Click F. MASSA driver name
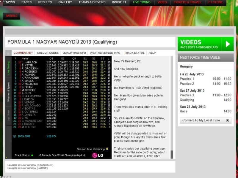The width and height of the screenshot is (238, 178). (x=27, y=81)
